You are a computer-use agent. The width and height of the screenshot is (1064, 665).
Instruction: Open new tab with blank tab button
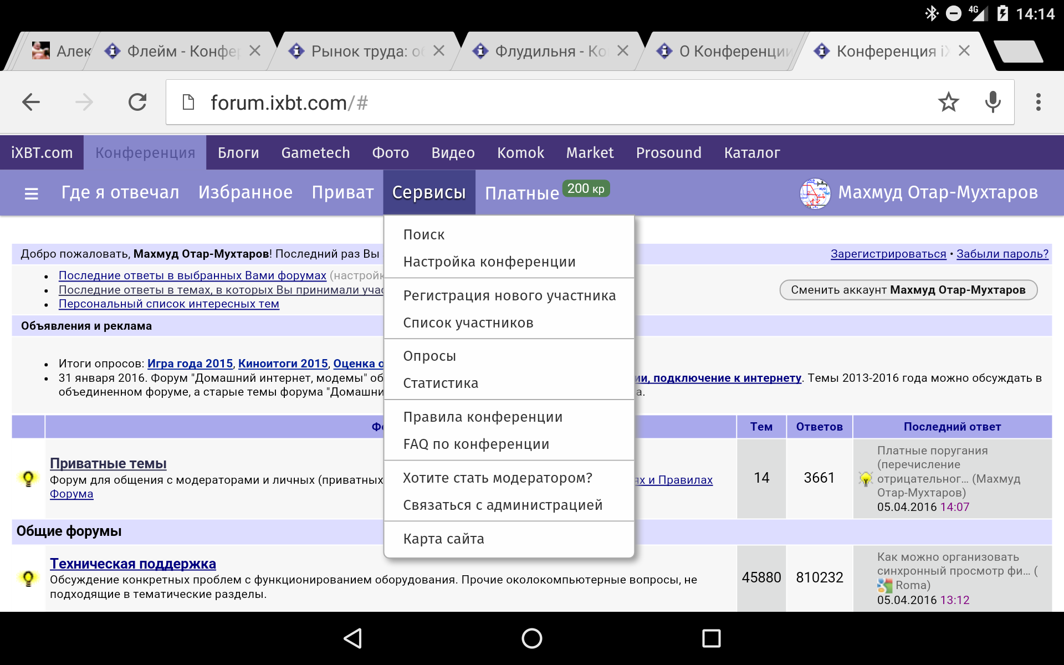[x=1019, y=52]
